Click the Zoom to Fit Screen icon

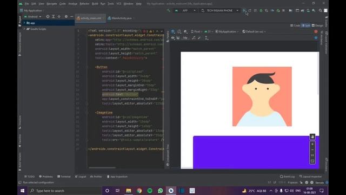(312, 161)
